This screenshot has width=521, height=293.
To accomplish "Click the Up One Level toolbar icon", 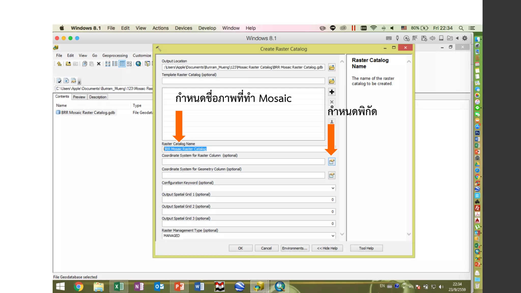I will pyautogui.click(x=59, y=64).
